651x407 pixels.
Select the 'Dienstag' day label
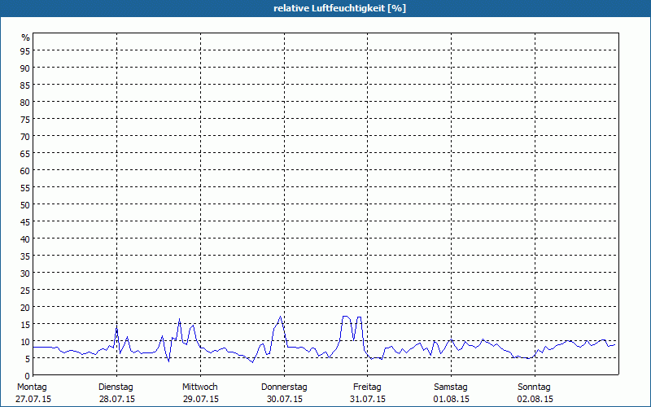[x=116, y=387]
